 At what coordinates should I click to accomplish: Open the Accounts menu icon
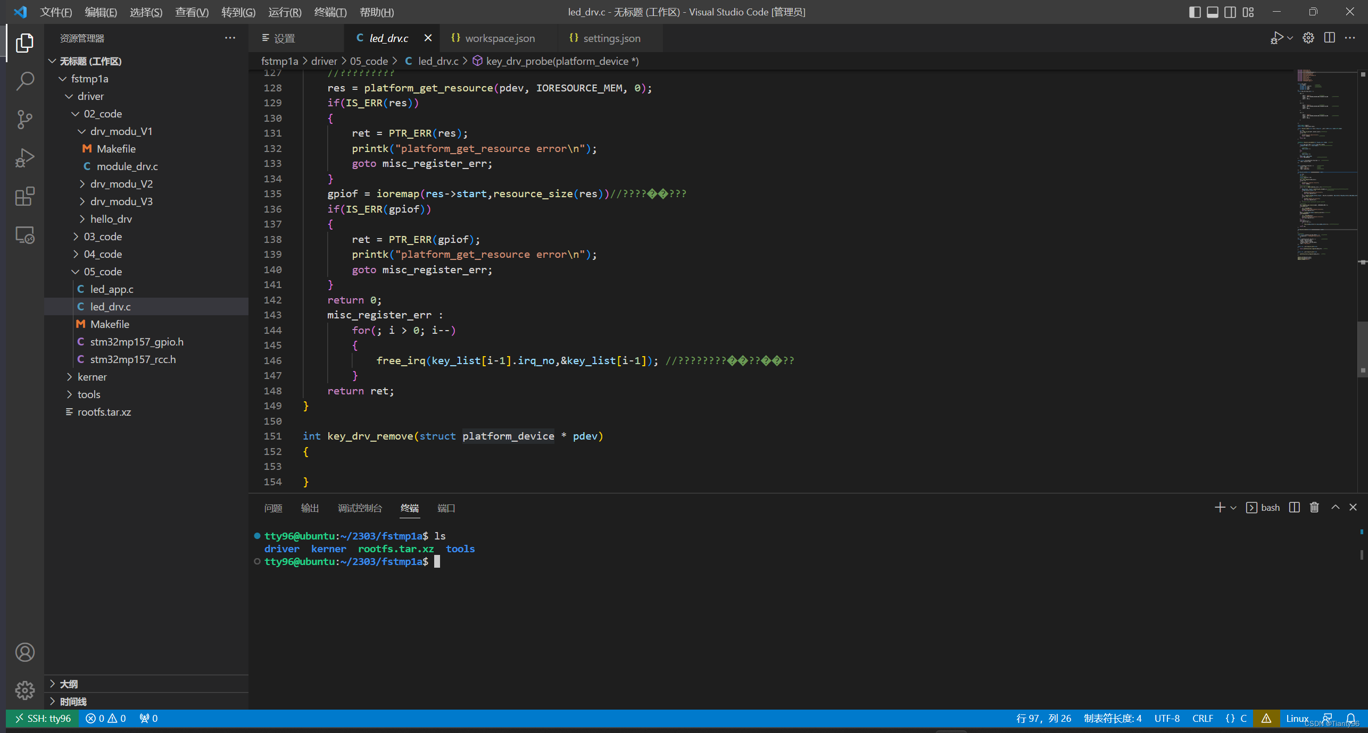coord(24,652)
